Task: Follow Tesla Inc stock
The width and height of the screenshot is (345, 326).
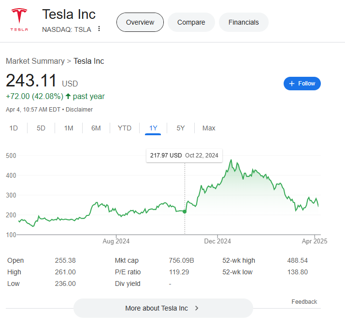Action: 302,84
